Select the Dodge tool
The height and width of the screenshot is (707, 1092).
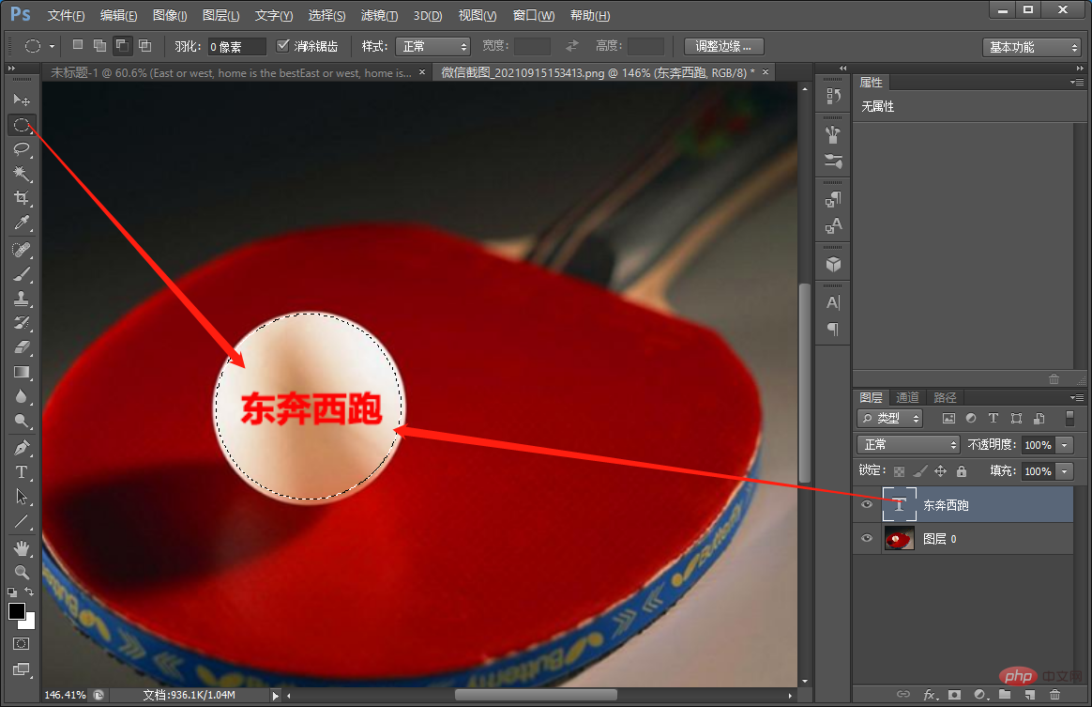click(22, 422)
